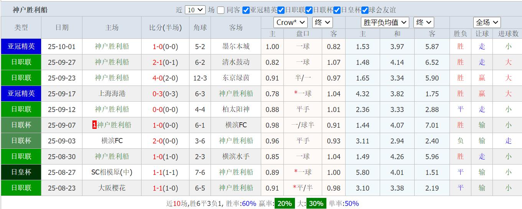
Task: Expand the Crow* odds company dropdown
Action: (291, 23)
